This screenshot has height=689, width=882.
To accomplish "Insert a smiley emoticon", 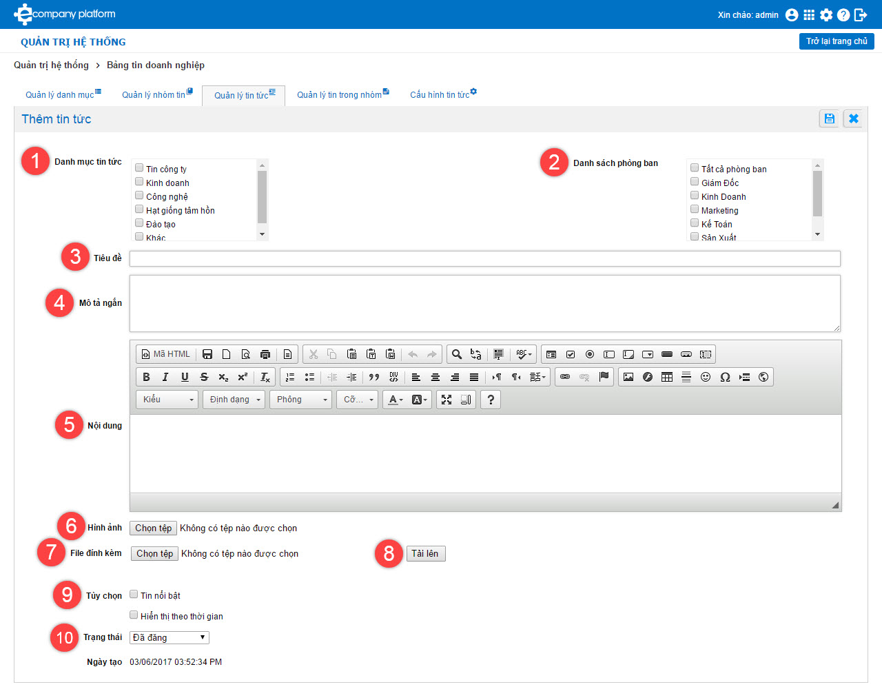I will click(x=706, y=377).
